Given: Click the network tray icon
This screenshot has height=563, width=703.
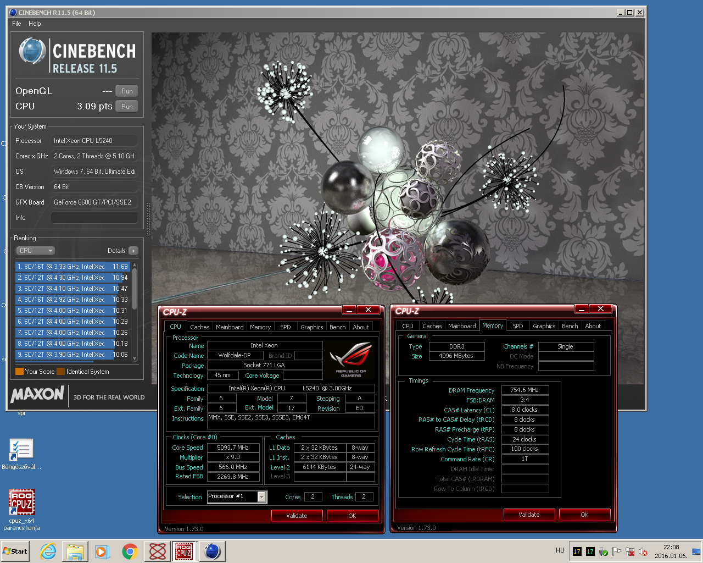Looking at the screenshot, I should [x=630, y=551].
